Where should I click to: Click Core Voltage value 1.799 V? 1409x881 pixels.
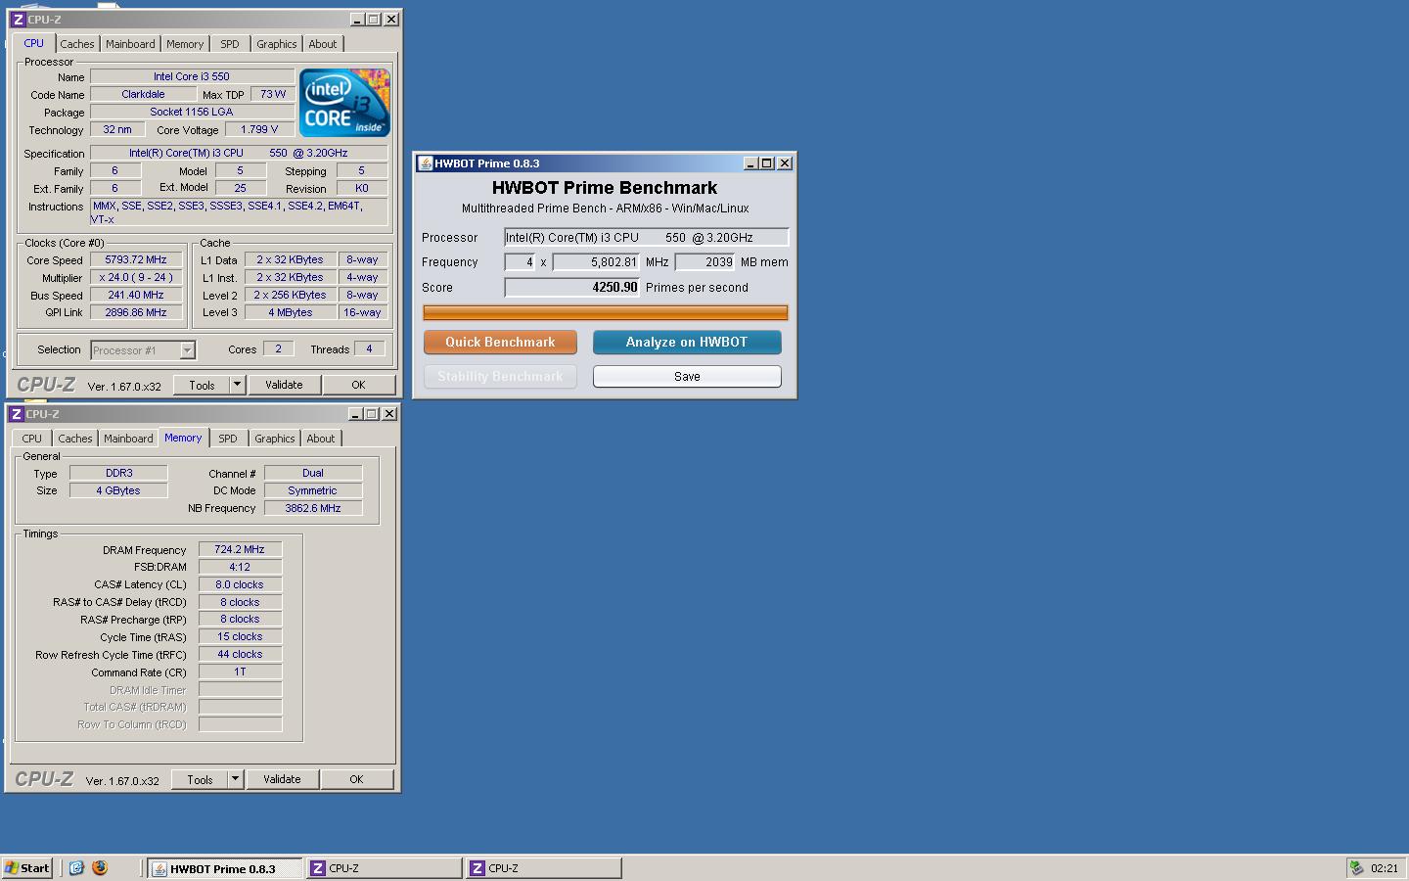click(259, 129)
